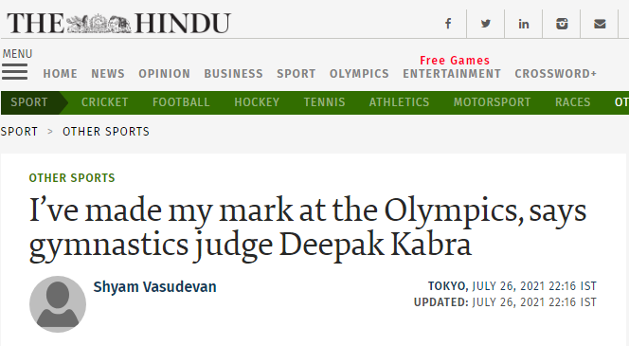The image size is (629, 346).
Task: Go to HOME in main navigation
Action: point(61,74)
